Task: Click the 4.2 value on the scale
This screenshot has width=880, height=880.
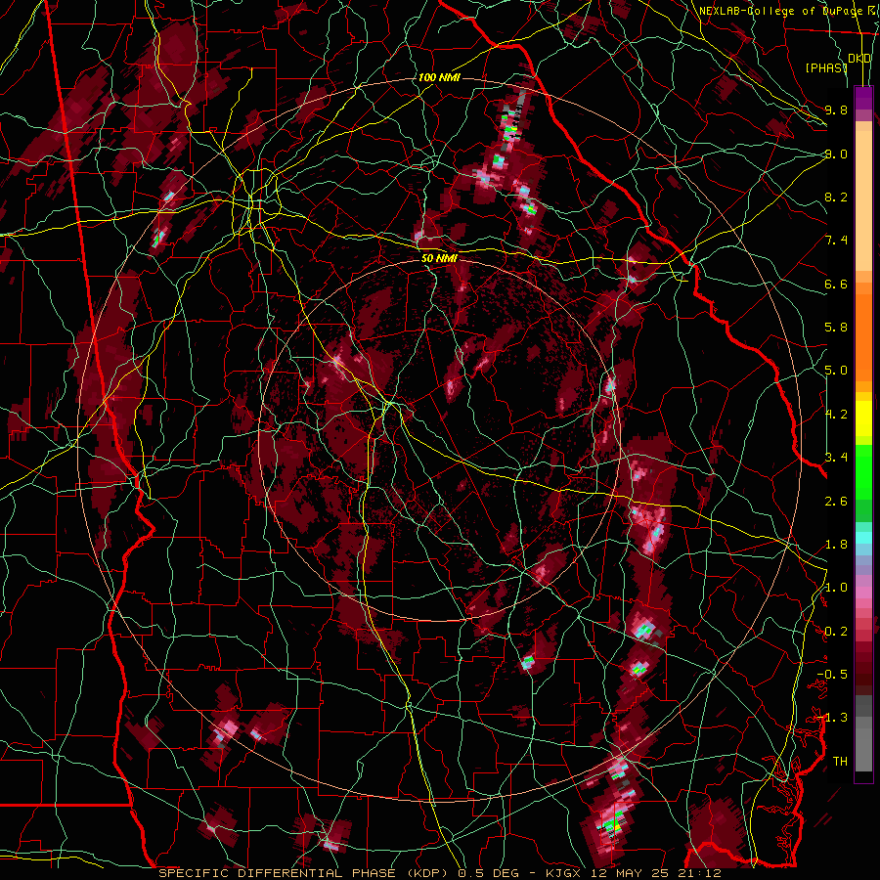Action: (x=836, y=415)
